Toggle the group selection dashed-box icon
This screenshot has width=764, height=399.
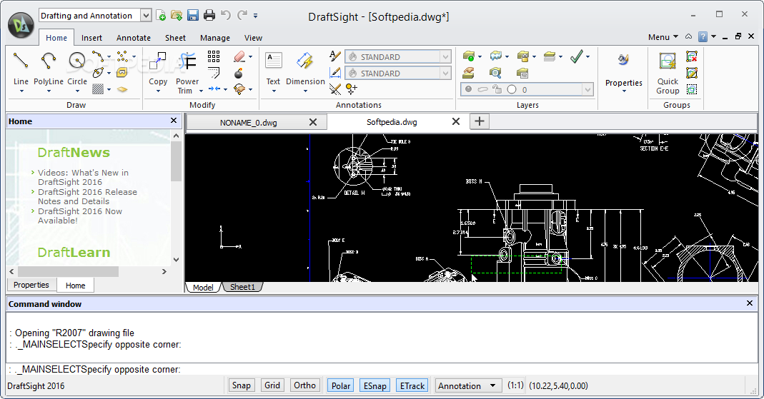691,89
